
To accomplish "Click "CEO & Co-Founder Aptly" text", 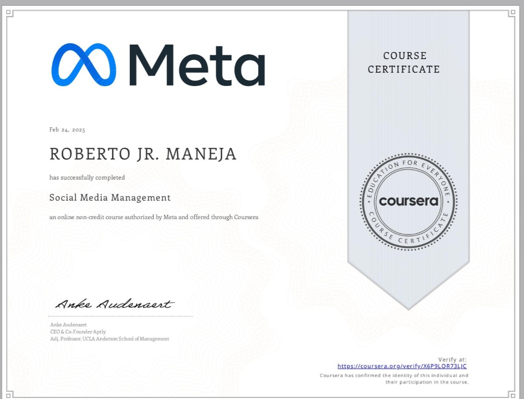I will point(78,332).
